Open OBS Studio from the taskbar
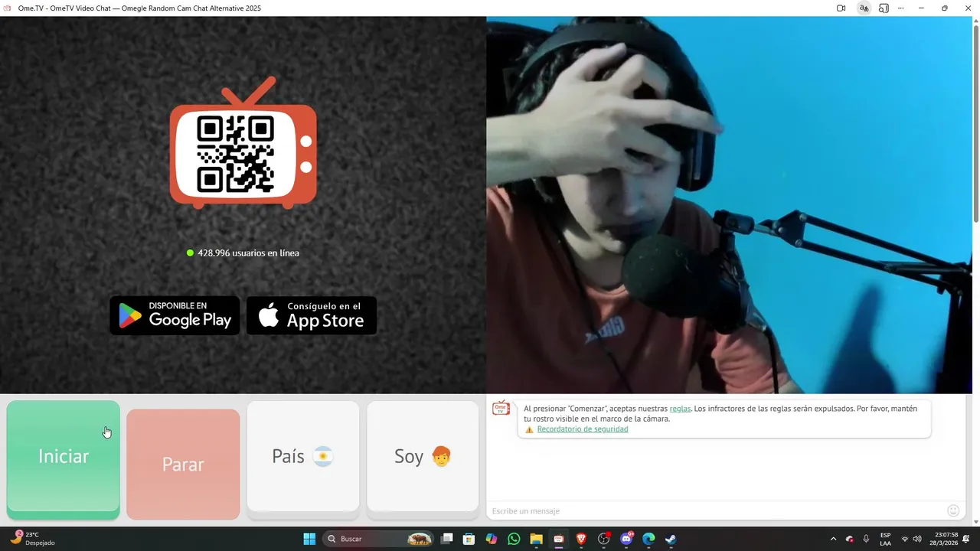This screenshot has height=551, width=980. (604, 539)
